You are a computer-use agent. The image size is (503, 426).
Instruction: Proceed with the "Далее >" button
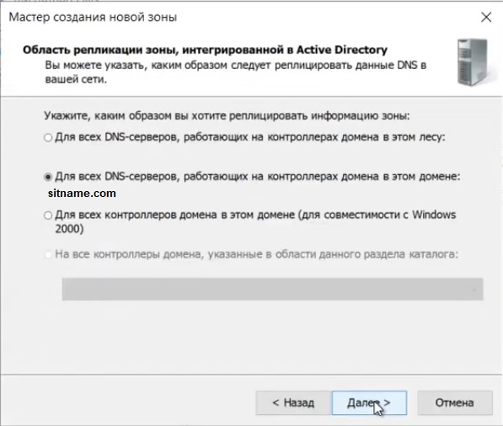pos(369,402)
